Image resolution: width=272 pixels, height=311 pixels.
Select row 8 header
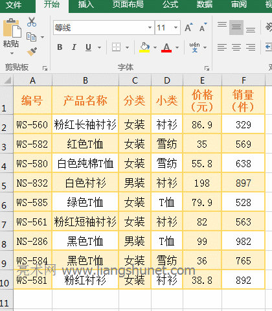[x=6, y=240]
